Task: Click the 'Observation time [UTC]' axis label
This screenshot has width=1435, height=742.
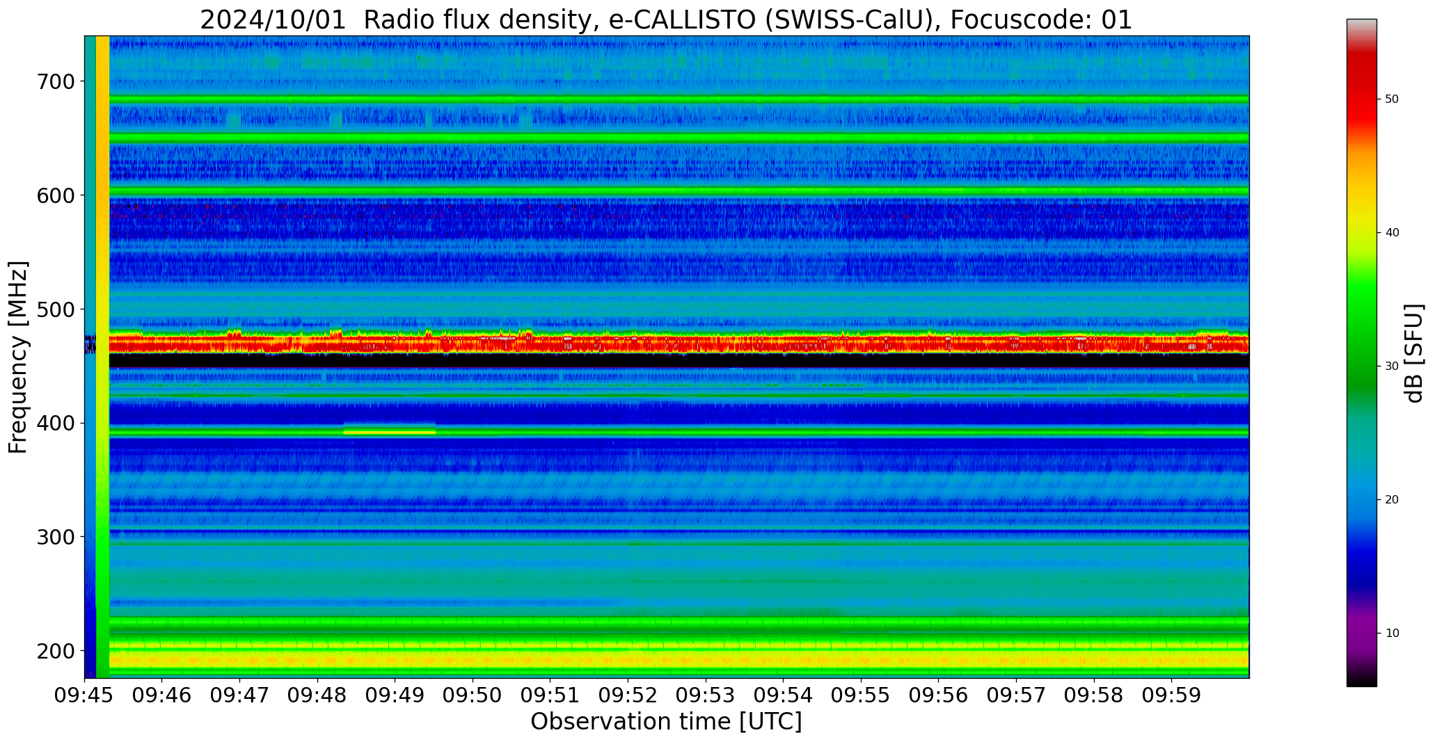Action: [x=666, y=722]
